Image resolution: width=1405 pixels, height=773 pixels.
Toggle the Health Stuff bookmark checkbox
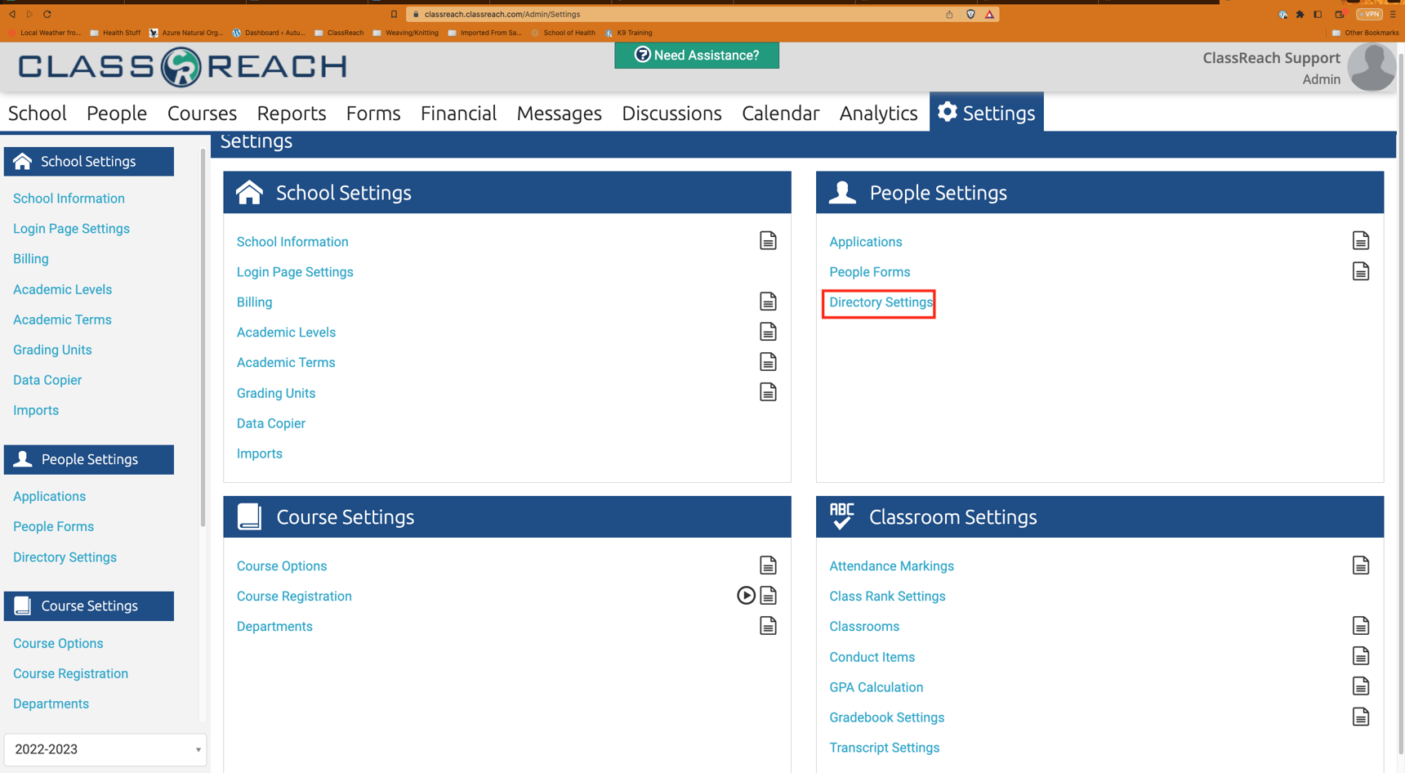(92, 33)
